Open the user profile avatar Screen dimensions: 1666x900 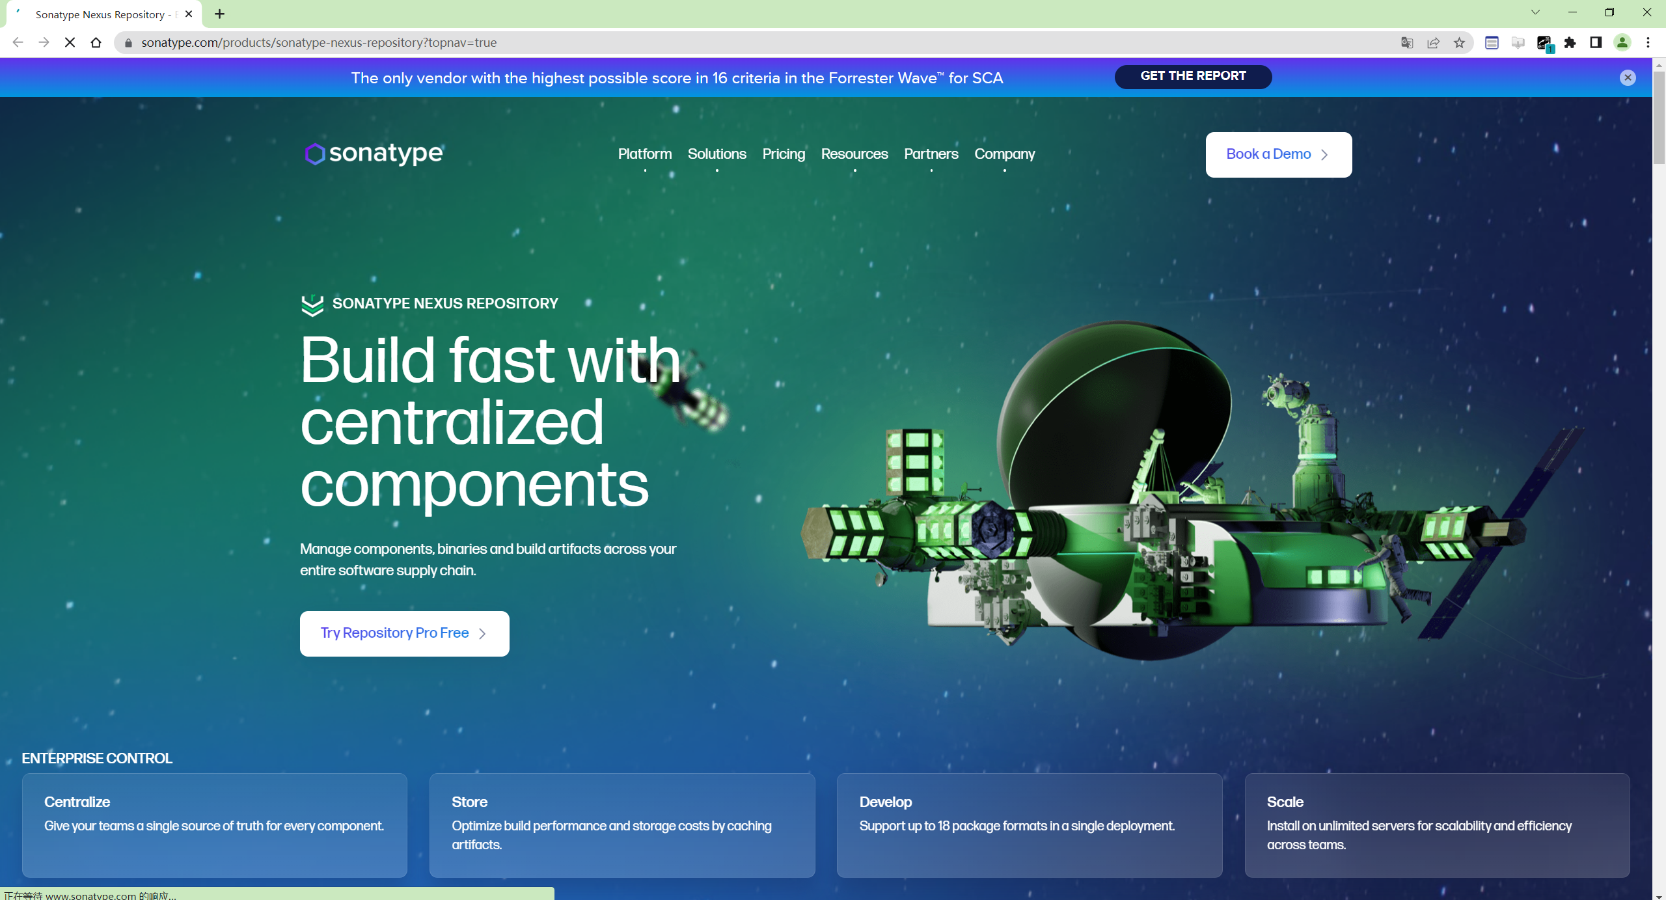click(1622, 43)
